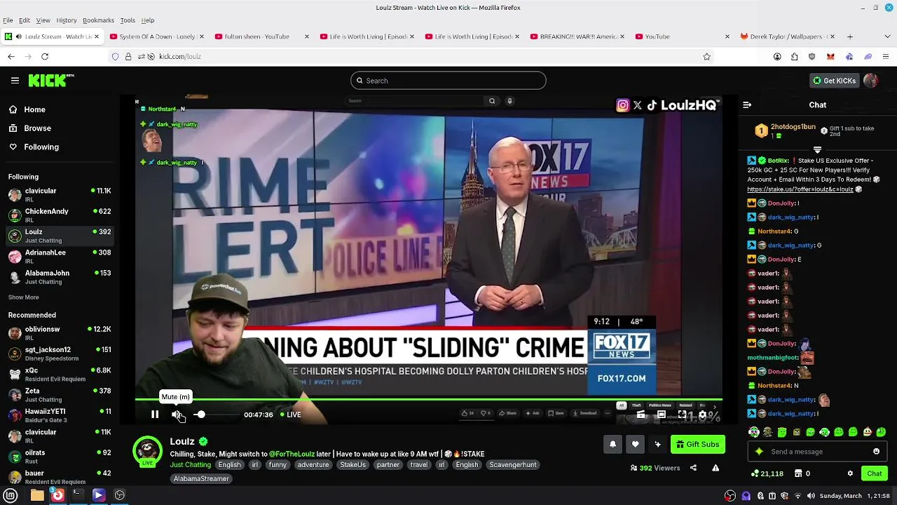Screen dimensions: 897x505
Task: Open oilrats recommended channel
Action: (60, 457)
